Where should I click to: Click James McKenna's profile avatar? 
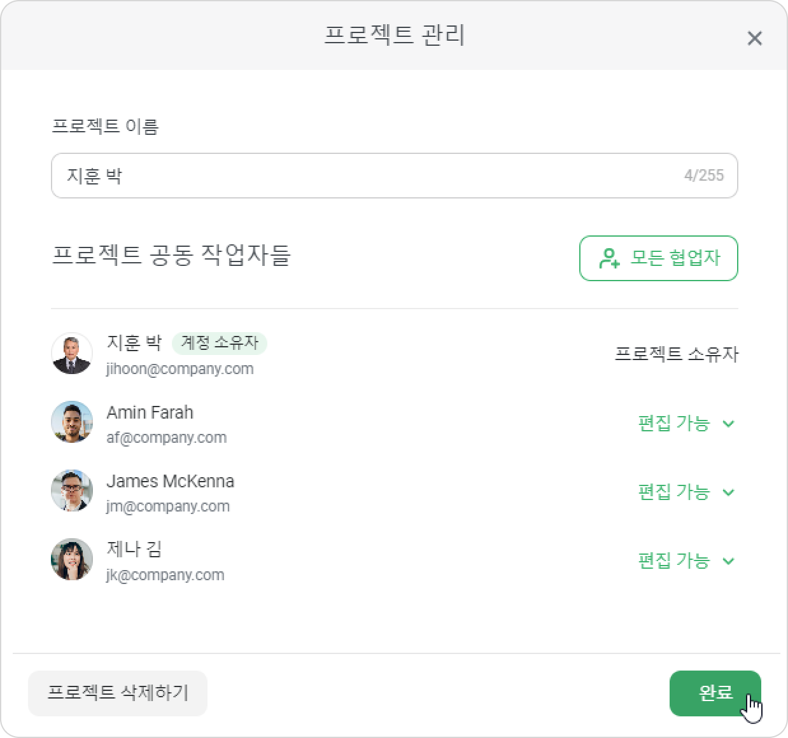72,491
